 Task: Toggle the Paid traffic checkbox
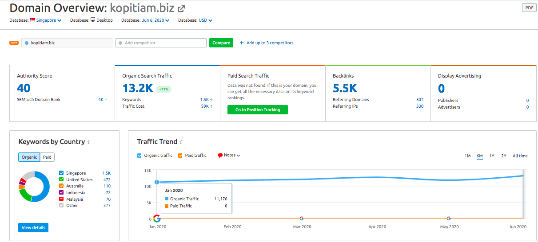pos(180,156)
